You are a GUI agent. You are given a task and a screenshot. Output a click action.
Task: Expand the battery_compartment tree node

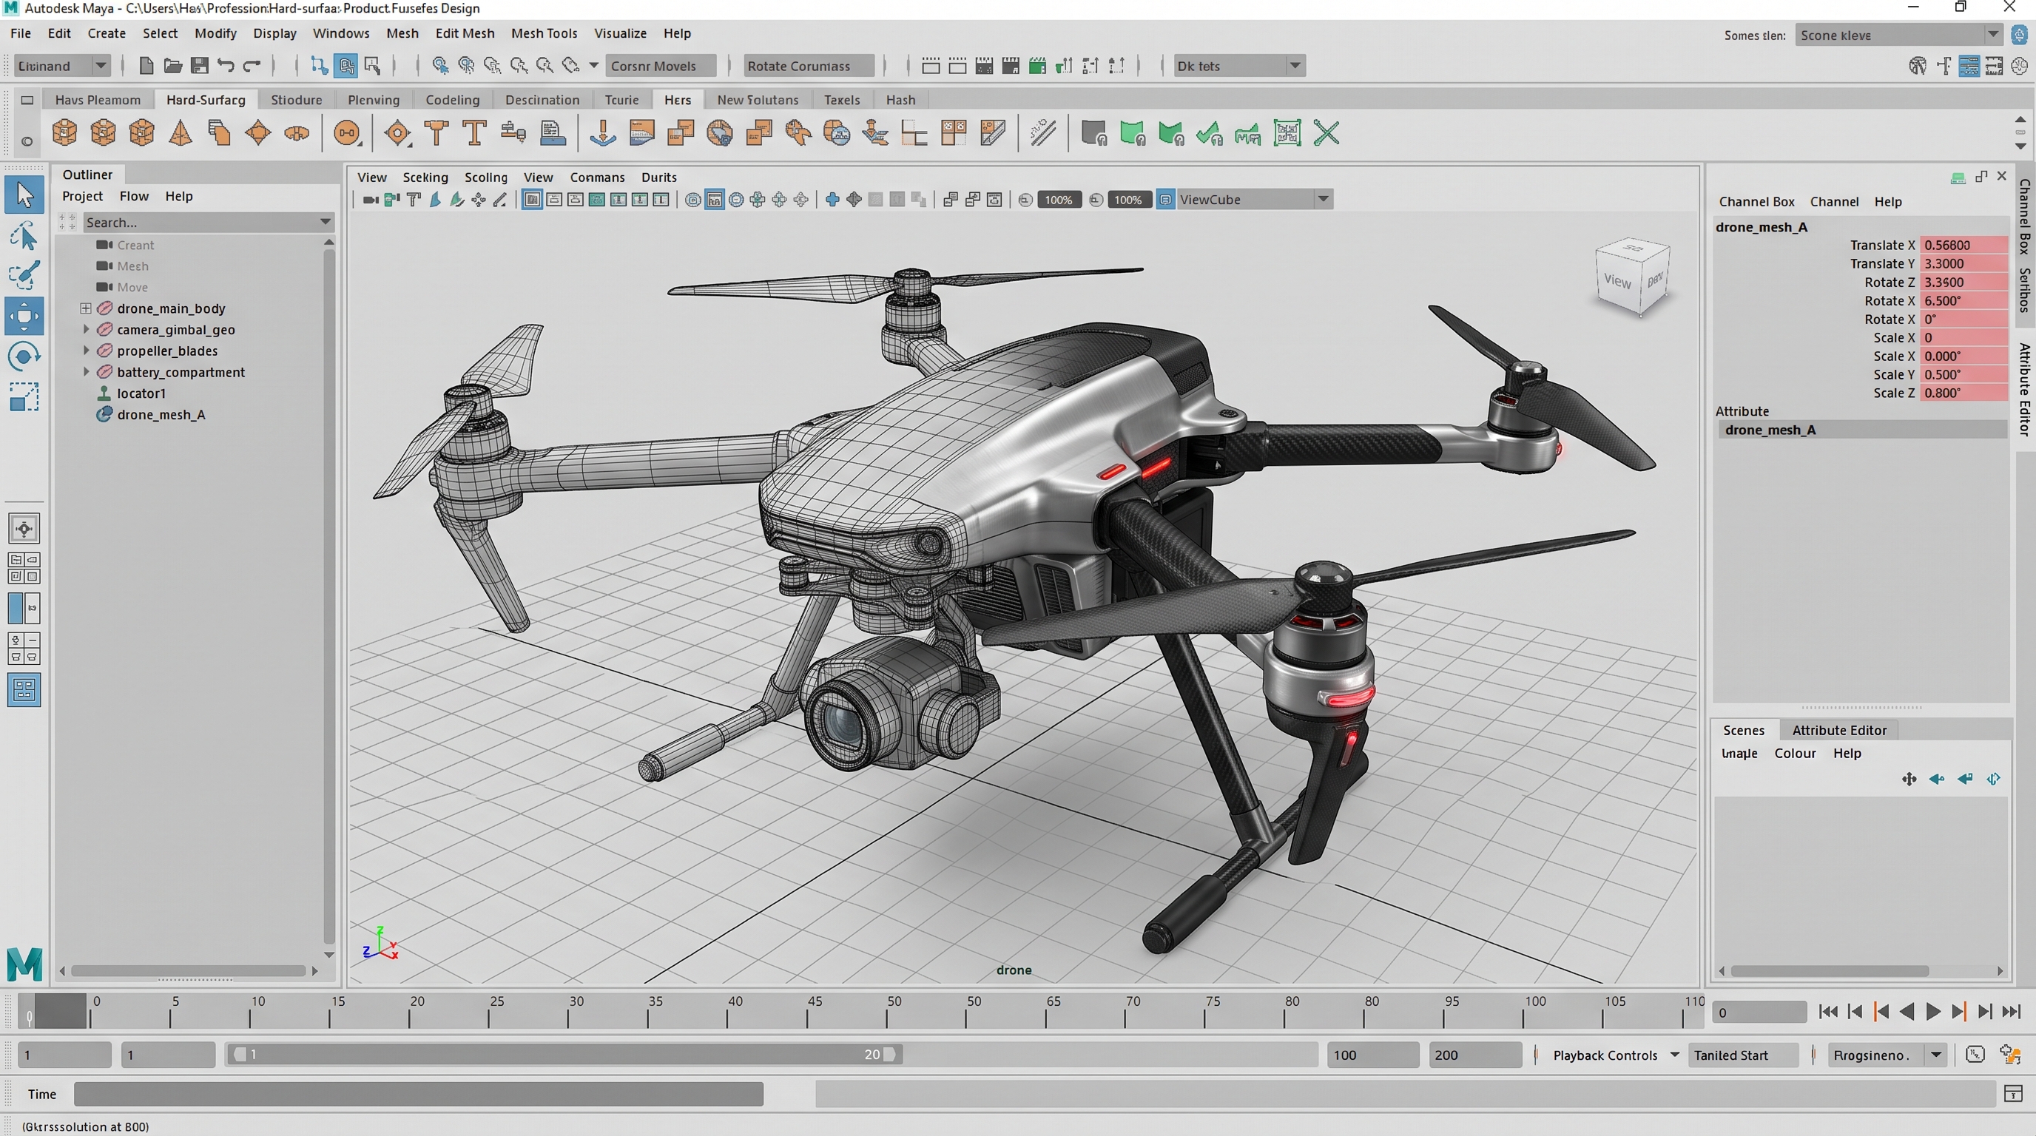point(86,372)
